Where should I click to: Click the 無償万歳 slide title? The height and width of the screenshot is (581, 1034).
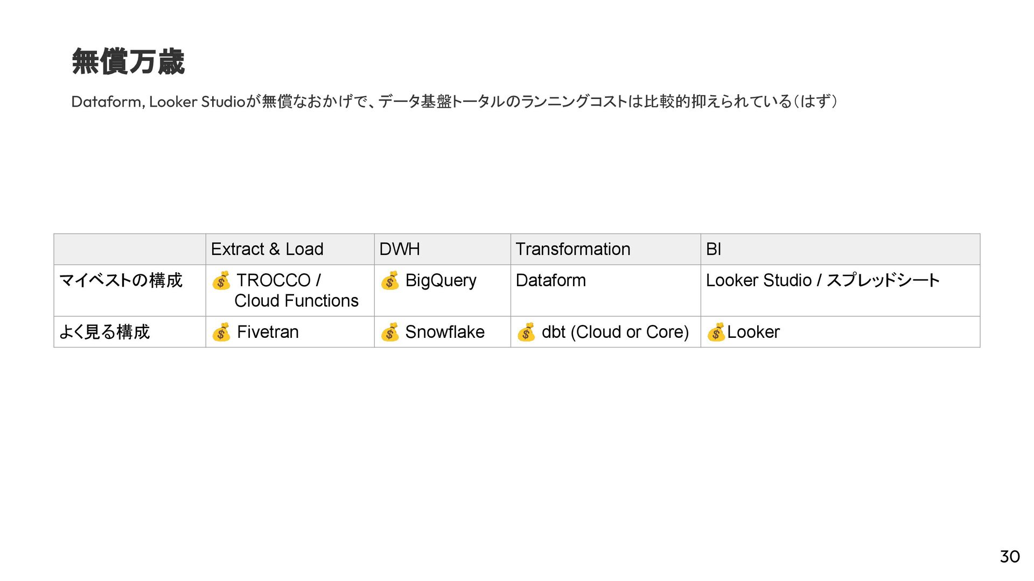click(x=128, y=61)
